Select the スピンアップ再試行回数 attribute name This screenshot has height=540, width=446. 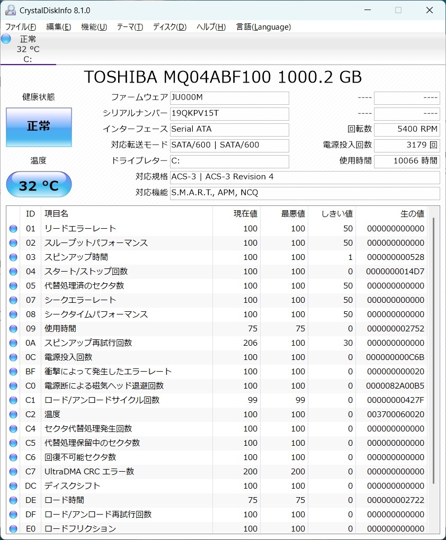pyautogui.click(x=88, y=343)
